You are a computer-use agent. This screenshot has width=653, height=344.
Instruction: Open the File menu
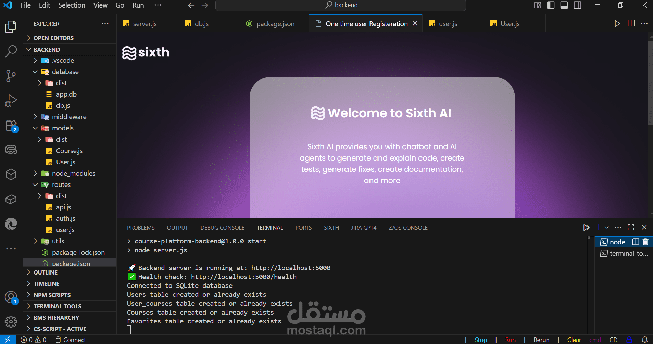click(26, 5)
